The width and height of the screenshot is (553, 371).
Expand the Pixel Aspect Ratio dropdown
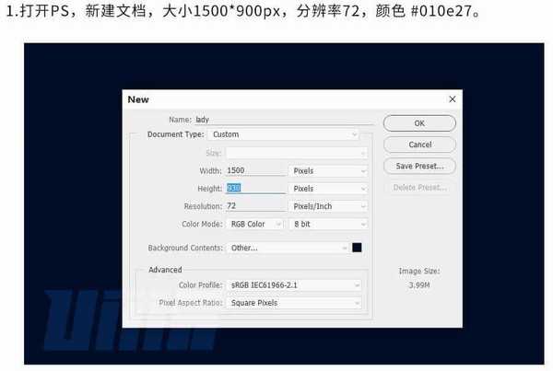(294, 303)
